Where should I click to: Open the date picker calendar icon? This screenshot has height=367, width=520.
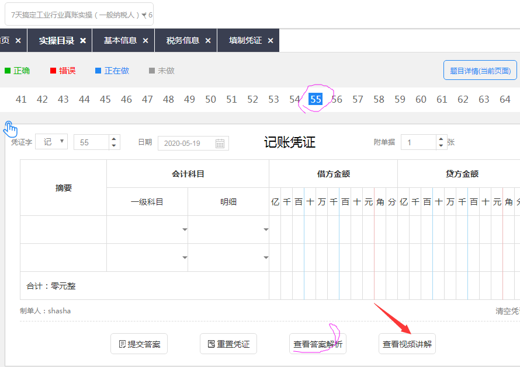pos(220,143)
